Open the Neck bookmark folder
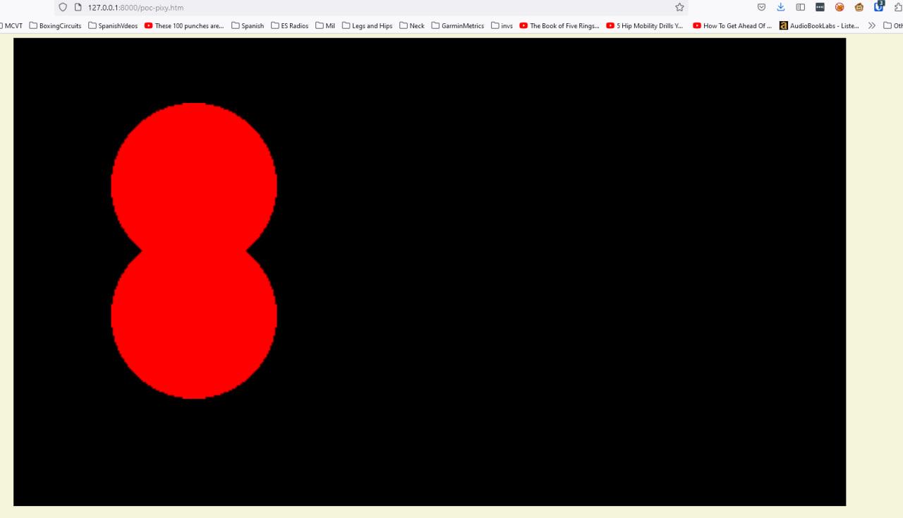 pyautogui.click(x=412, y=25)
